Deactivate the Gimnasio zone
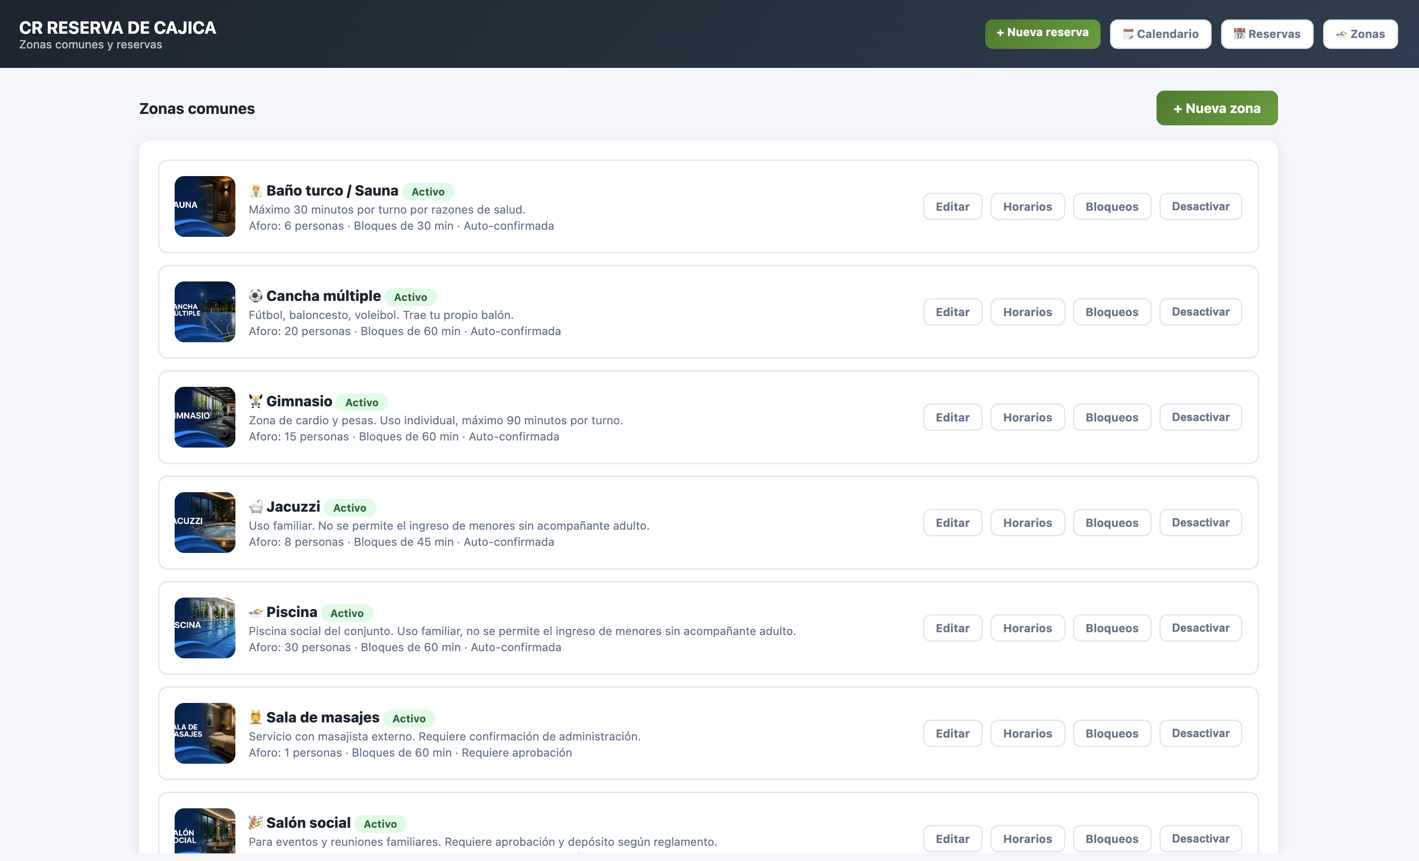The width and height of the screenshot is (1419, 861). click(1201, 417)
